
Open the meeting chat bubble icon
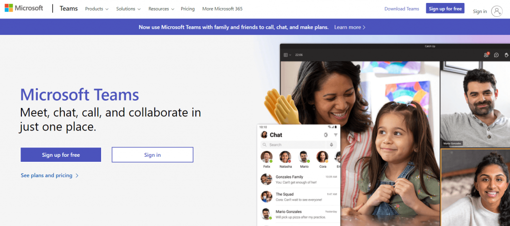[497, 55]
